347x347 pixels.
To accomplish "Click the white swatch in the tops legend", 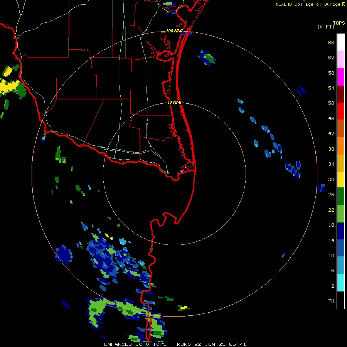I will (340, 42).
